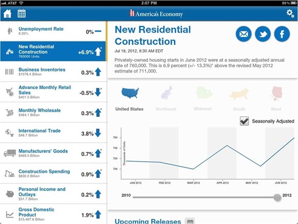Click the year range slider handle
The image size is (298, 224).
(x=277, y=197)
